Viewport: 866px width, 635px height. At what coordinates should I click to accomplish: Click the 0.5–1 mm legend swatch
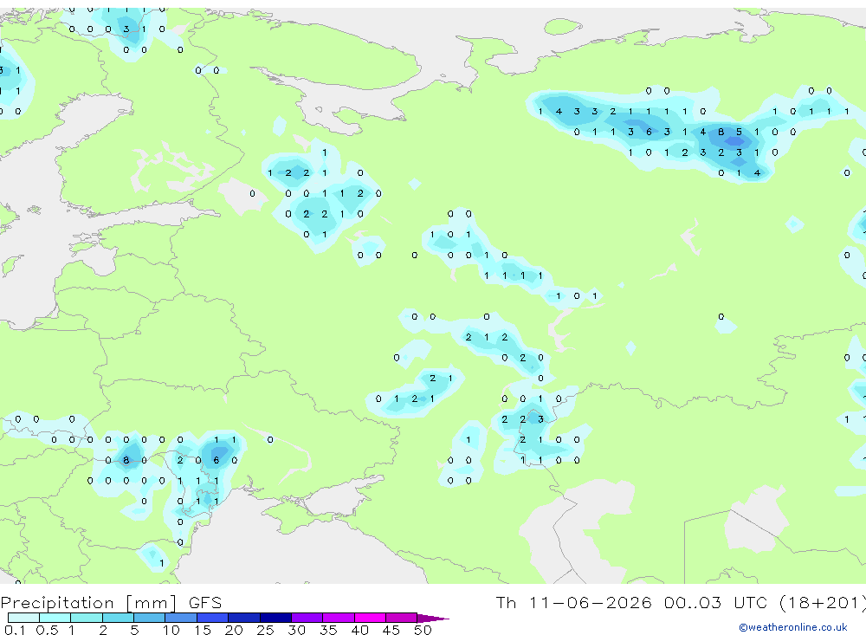55,618
